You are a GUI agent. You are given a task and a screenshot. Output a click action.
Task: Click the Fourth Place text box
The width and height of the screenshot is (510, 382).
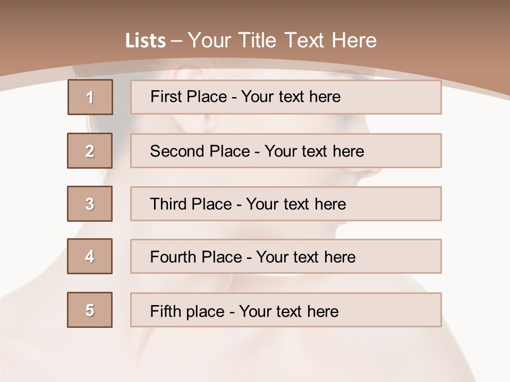coord(286,256)
